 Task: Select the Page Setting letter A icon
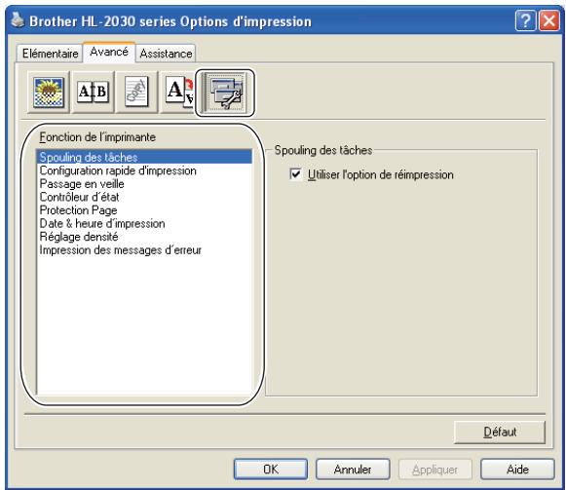[x=177, y=93]
